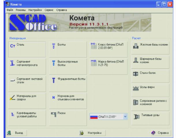This screenshot has height=138, width=176.
Task: Open the Фундаментные болты anchor bolt icon
Action: [x=54, y=80]
